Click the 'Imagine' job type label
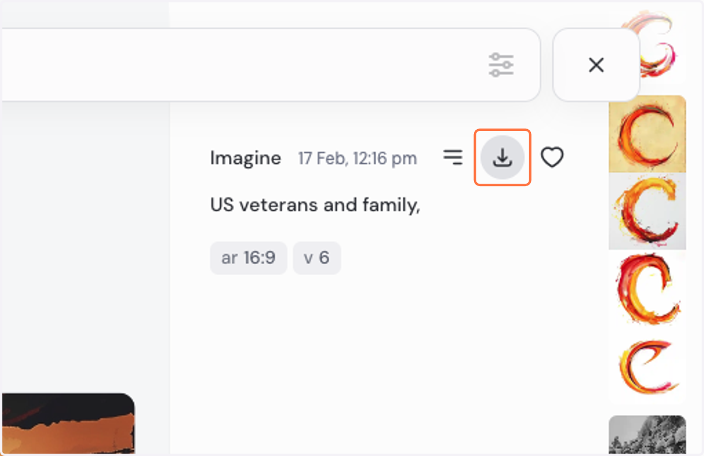704x456 pixels. tap(245, 158)
